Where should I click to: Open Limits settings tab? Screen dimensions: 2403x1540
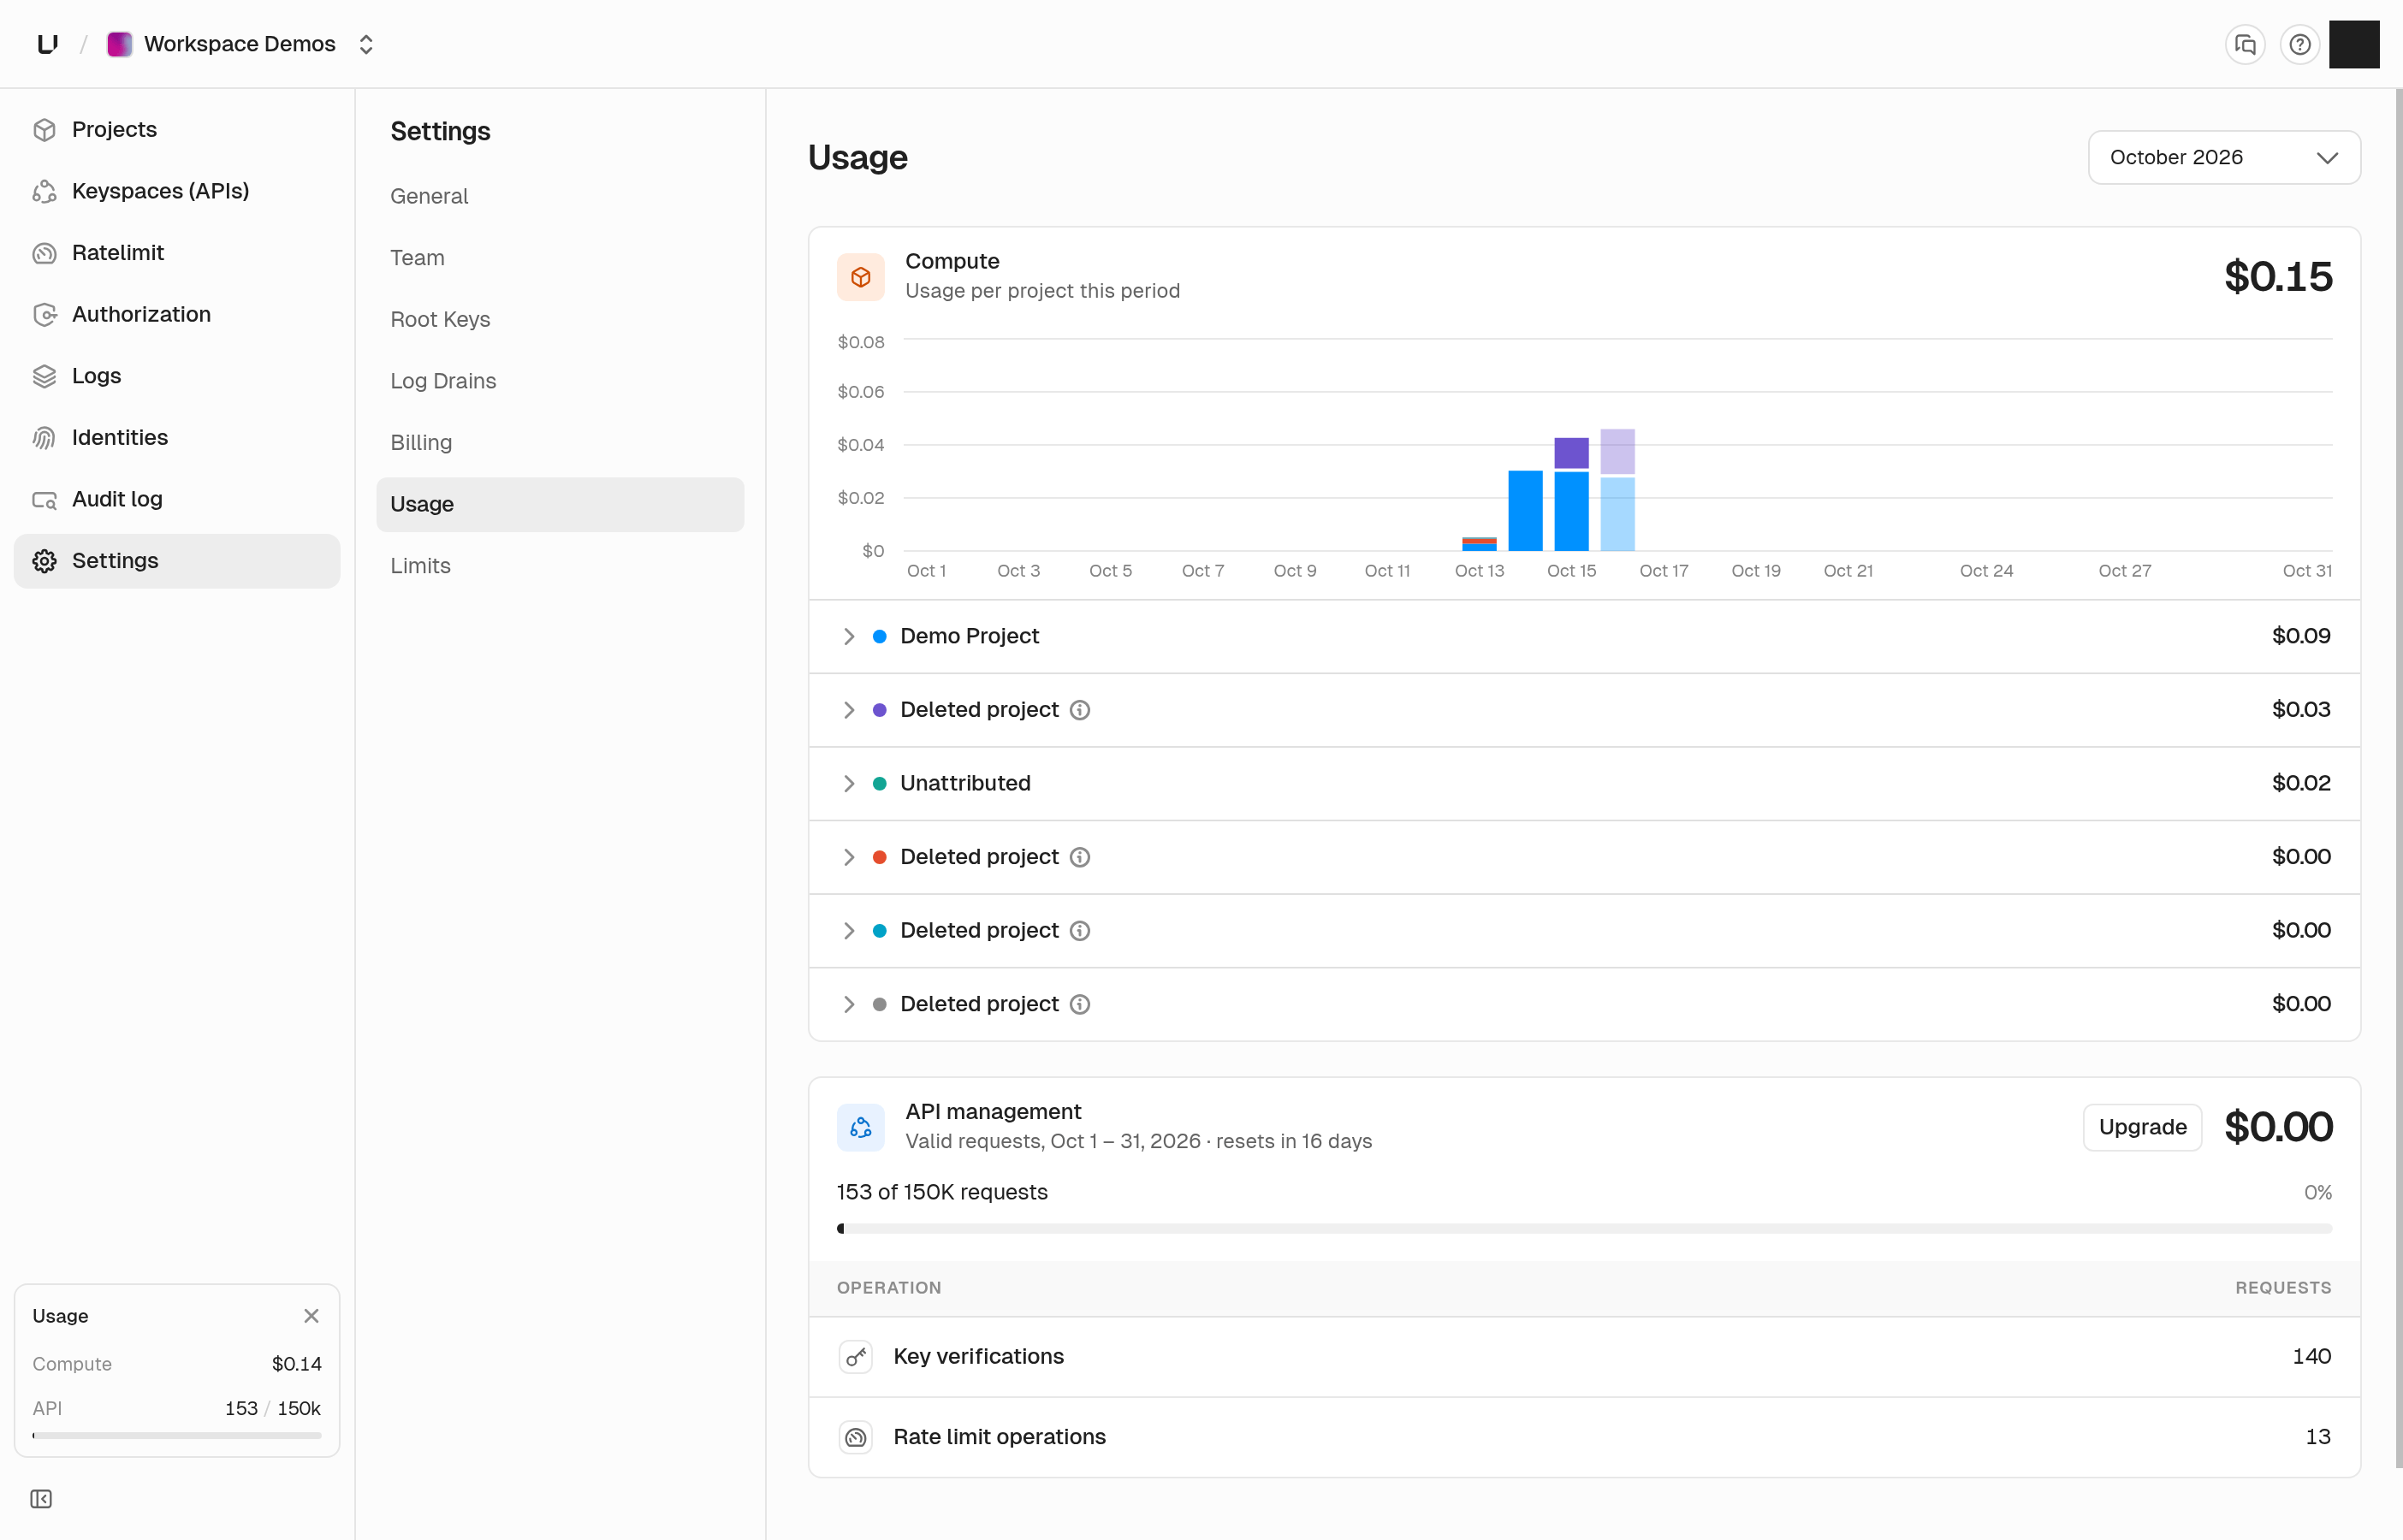560,566
